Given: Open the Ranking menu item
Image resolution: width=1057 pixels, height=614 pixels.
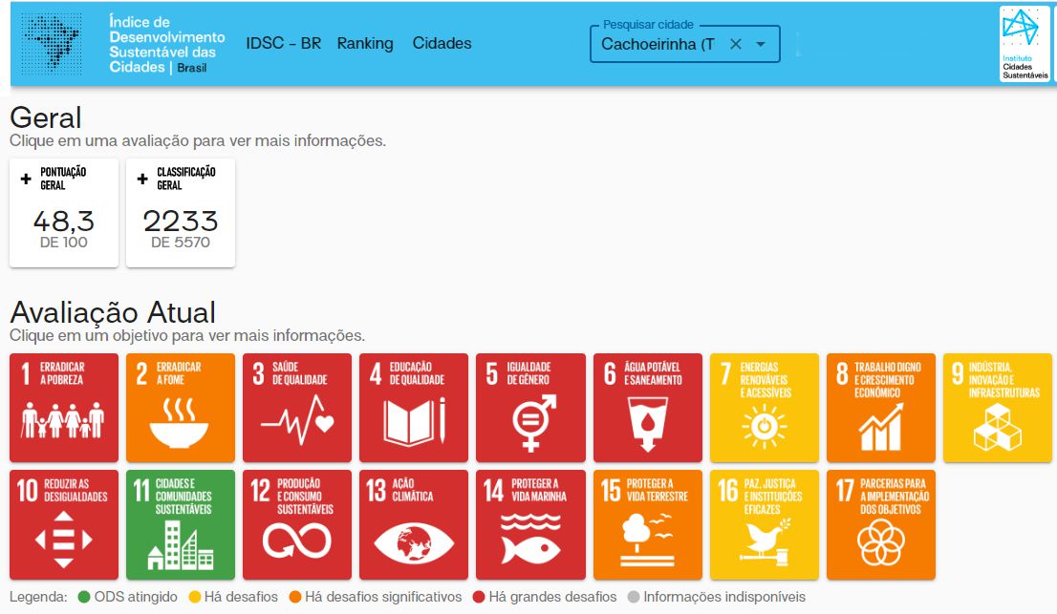Looking at the screenshot, I should pyautogui.click(x=365, y=43).
